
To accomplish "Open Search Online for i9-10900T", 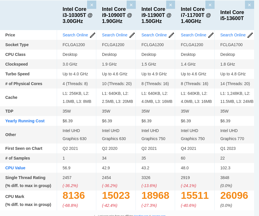I will click(115, 35).
